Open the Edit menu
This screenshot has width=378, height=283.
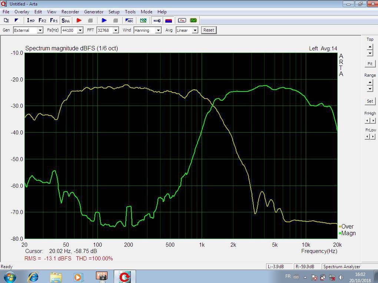click(38, 12)
